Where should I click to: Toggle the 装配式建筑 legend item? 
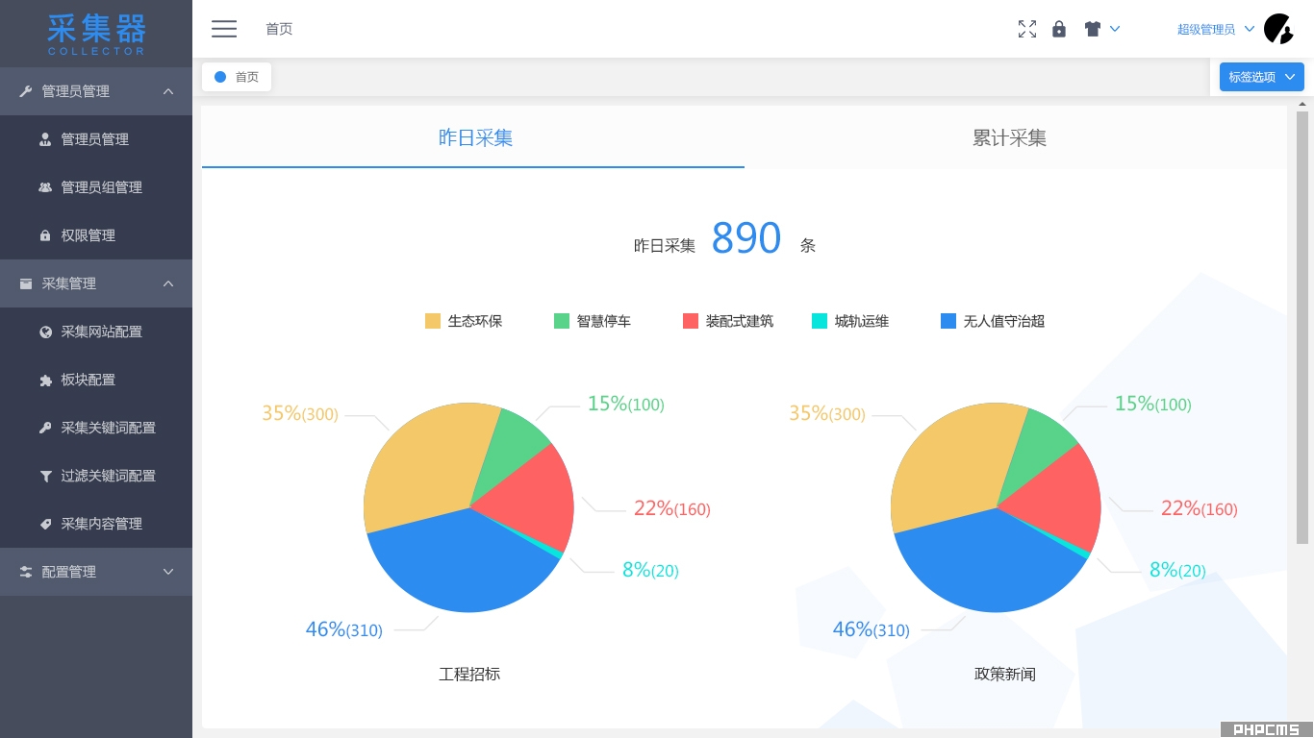728,321
